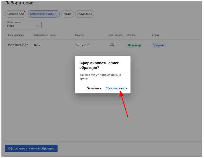The width and height of the screenshot is (204, 158).
Task: Open the Отправлено в ЛИС (1) tab
Action: [44, 14]
